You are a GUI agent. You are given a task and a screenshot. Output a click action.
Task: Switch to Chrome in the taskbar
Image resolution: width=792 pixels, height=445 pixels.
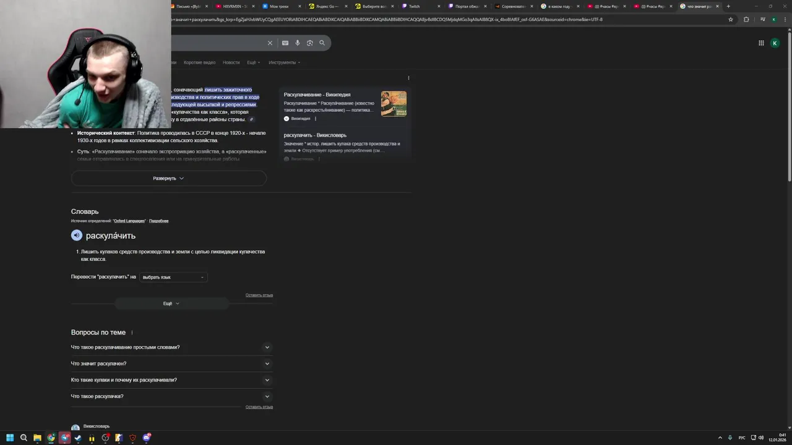[51, 438]
